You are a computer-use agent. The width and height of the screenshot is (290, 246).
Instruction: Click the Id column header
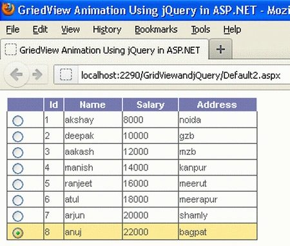53,105
